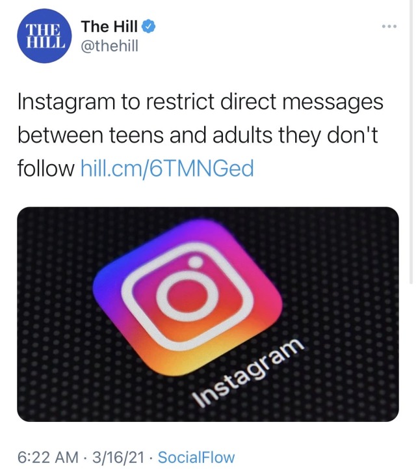Viewport: 416px width, 476px height.
Task: Click the blue verified checkmark badge
Action: 149,27
